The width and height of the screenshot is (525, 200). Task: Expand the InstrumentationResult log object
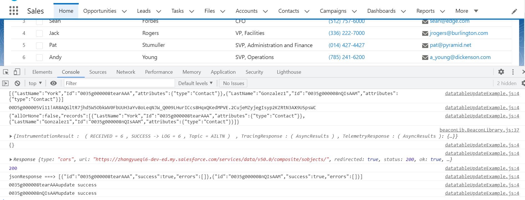(x=11, y=136)
